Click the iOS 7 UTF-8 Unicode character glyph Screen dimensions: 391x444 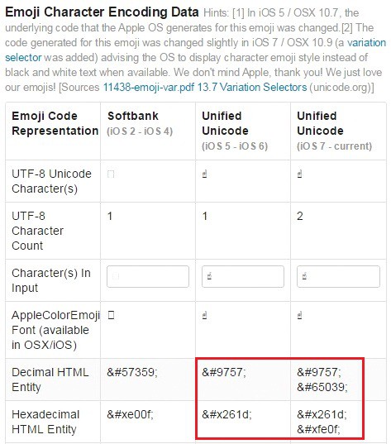click(299, 174)
